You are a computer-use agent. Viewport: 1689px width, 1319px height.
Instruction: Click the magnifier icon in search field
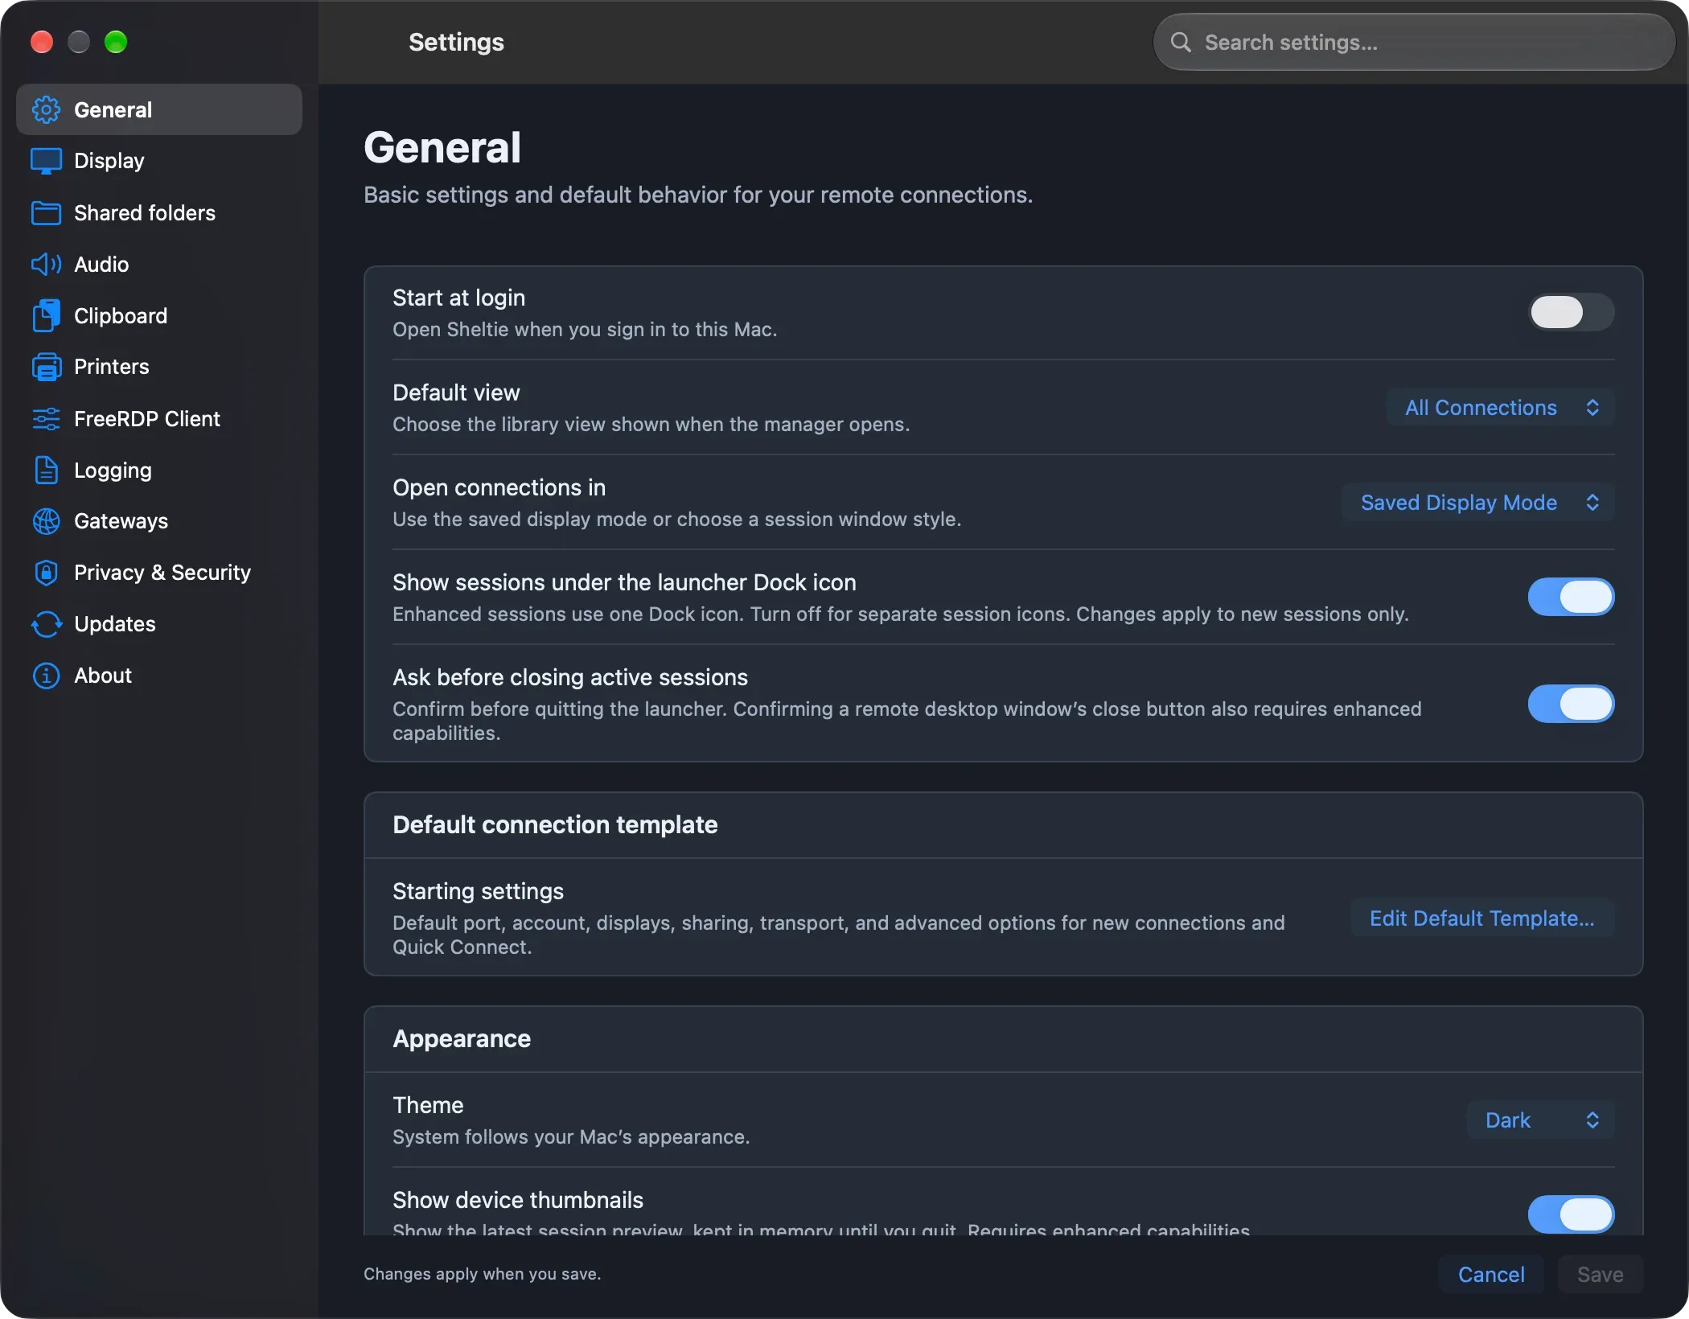(1180, 42)
